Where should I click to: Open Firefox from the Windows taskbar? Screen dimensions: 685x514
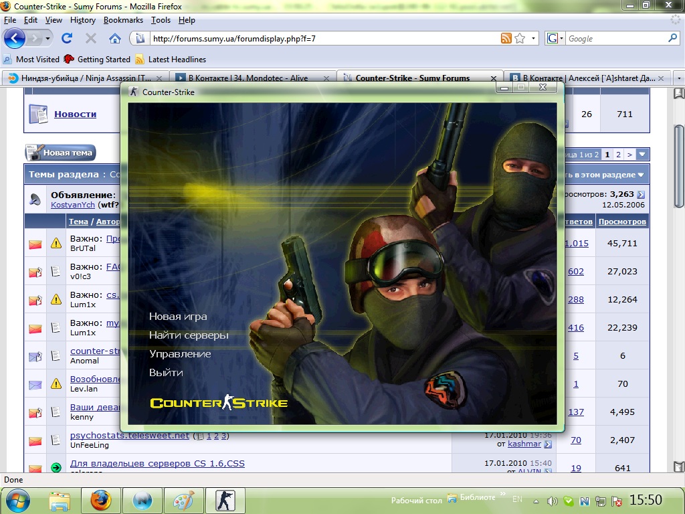(x=101, y=500)
